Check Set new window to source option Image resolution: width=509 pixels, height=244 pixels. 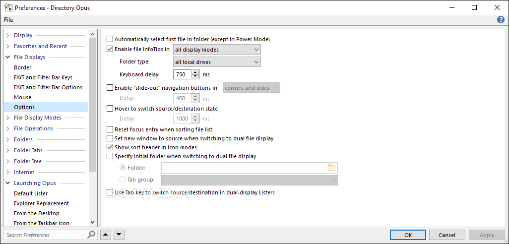[110, 138]
